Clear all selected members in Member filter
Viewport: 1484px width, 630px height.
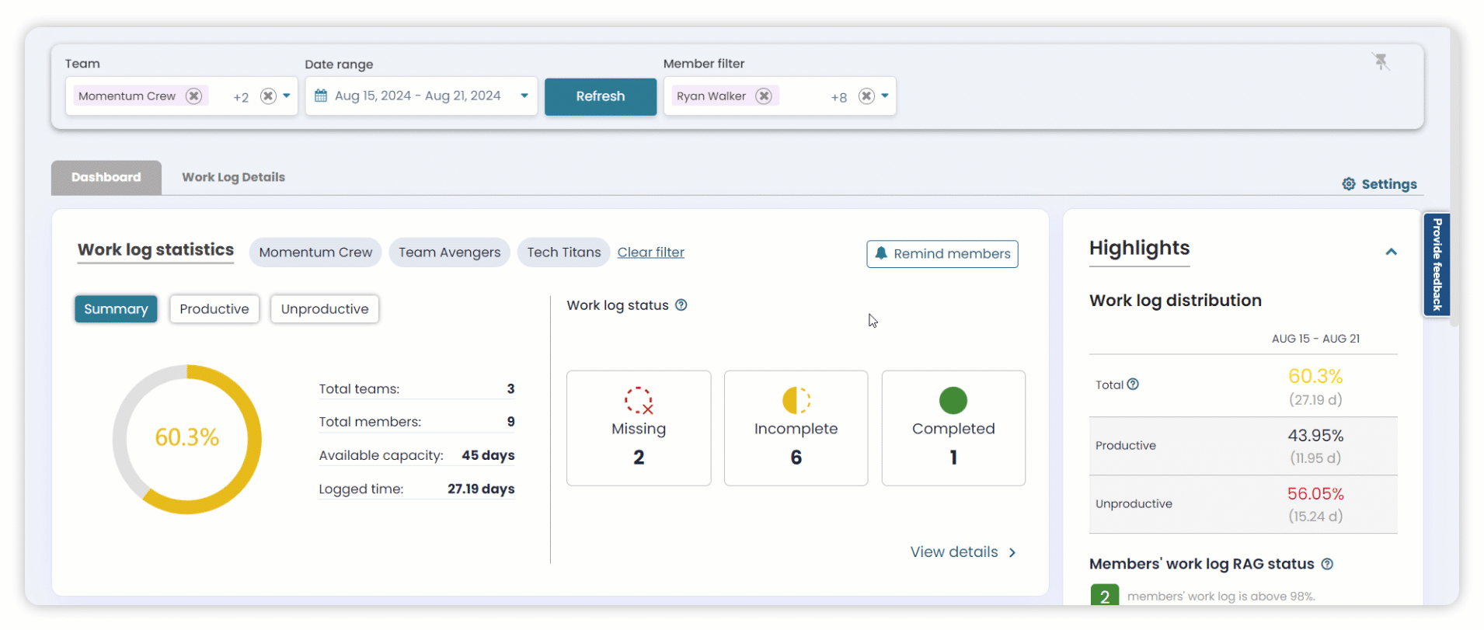coord(866,96)
